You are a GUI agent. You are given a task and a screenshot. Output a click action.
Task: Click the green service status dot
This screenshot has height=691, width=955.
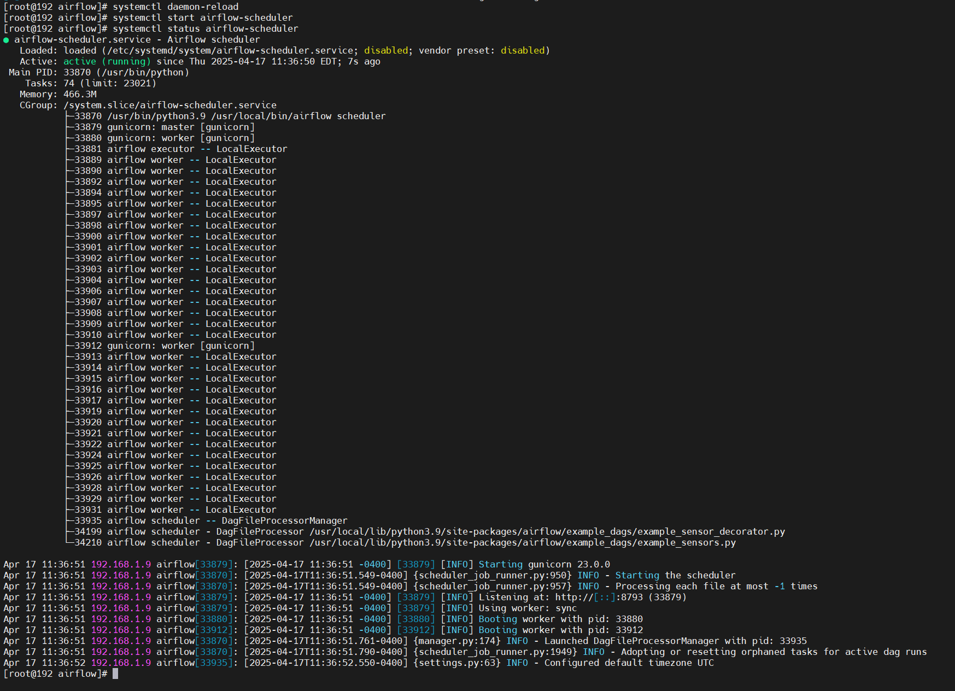[x=6, y=40]
